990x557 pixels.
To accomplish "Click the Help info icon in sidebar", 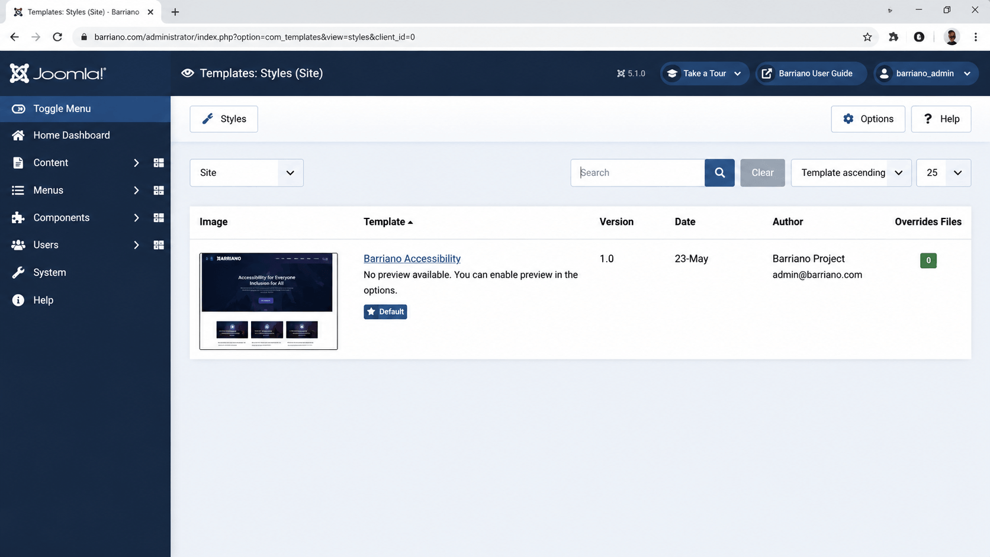I will click(18, 300).
